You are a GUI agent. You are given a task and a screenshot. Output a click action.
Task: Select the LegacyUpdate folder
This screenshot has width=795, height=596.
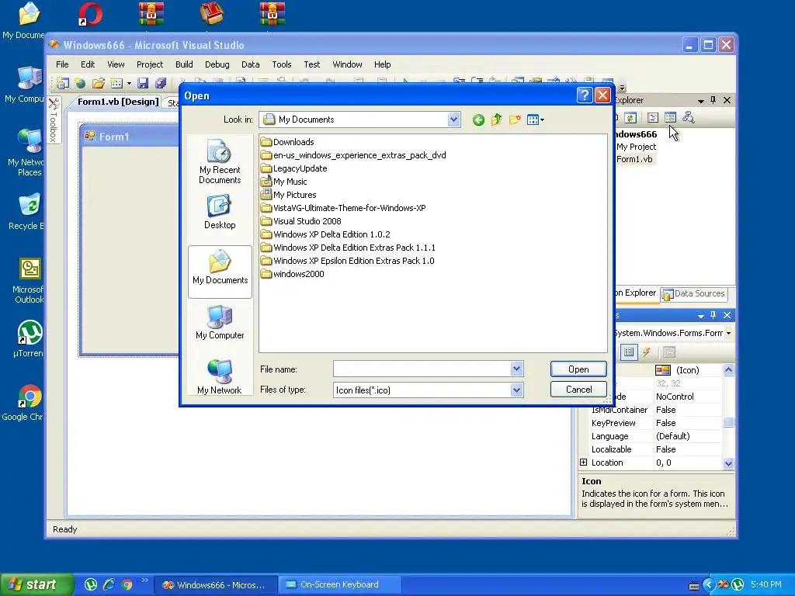[x=294, y=168]
